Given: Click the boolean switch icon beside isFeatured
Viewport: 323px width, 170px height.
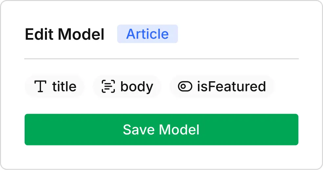Looking at the screenshot, I should (x=185, y=86).
